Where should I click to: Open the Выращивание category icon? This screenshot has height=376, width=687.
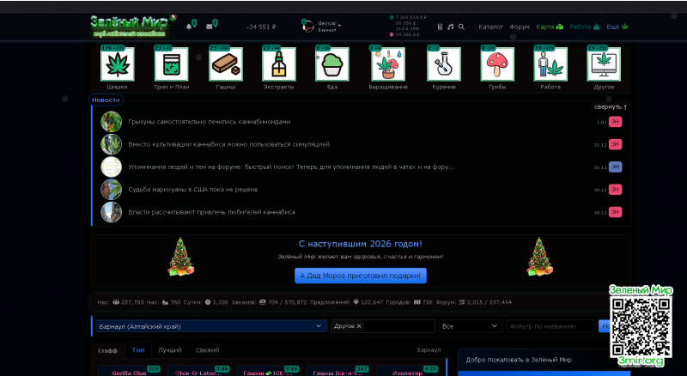[x=389, y=64]
